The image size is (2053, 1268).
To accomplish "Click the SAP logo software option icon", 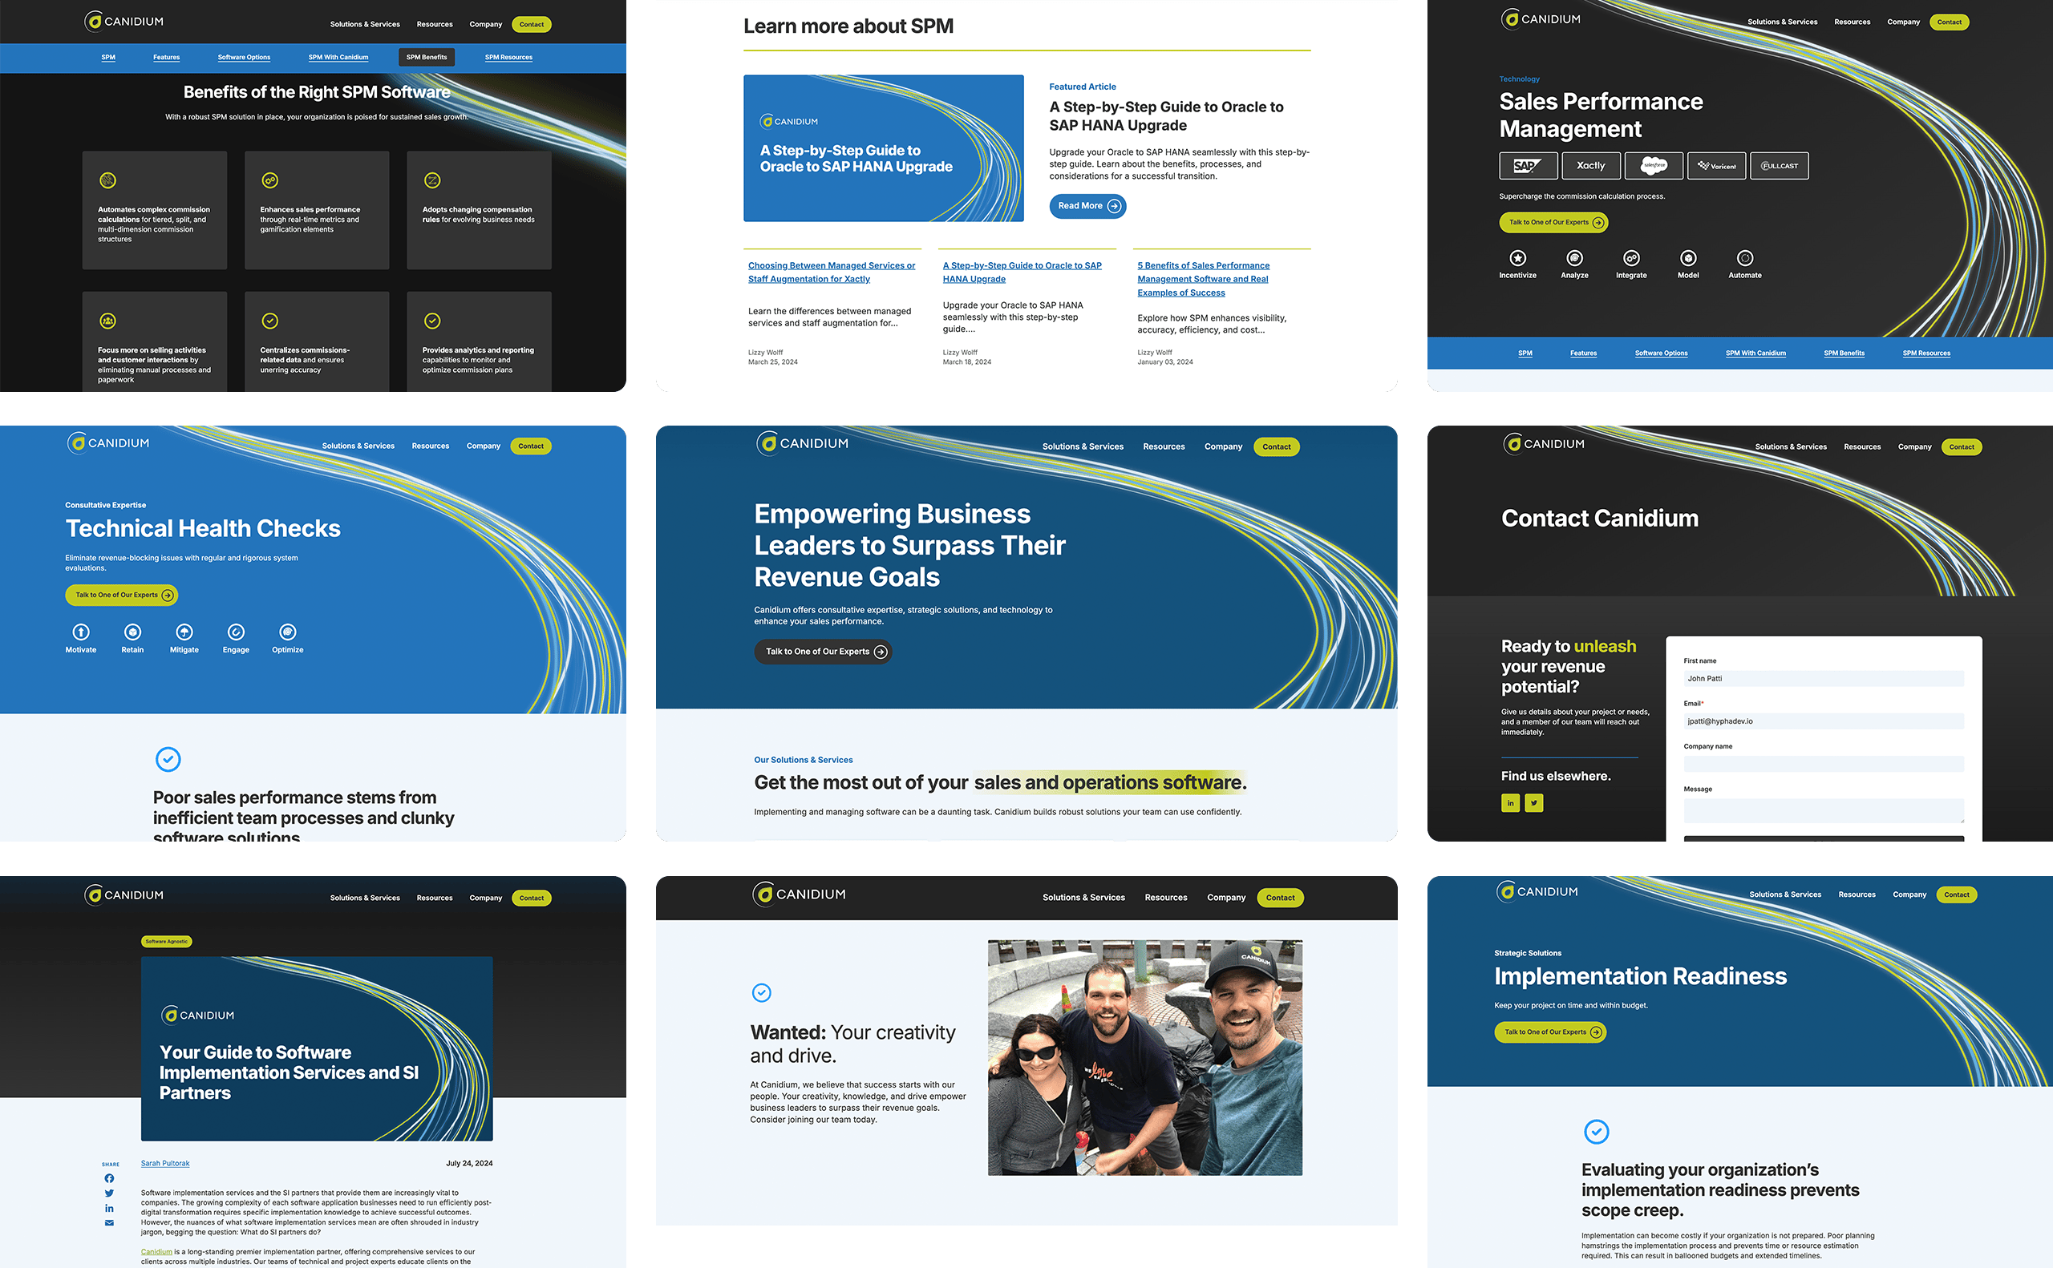I will pos(1527,164).
